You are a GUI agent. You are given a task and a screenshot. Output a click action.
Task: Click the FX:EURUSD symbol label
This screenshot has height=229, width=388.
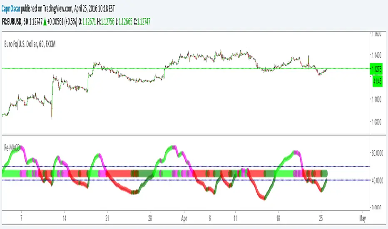[x=12, y=22]
